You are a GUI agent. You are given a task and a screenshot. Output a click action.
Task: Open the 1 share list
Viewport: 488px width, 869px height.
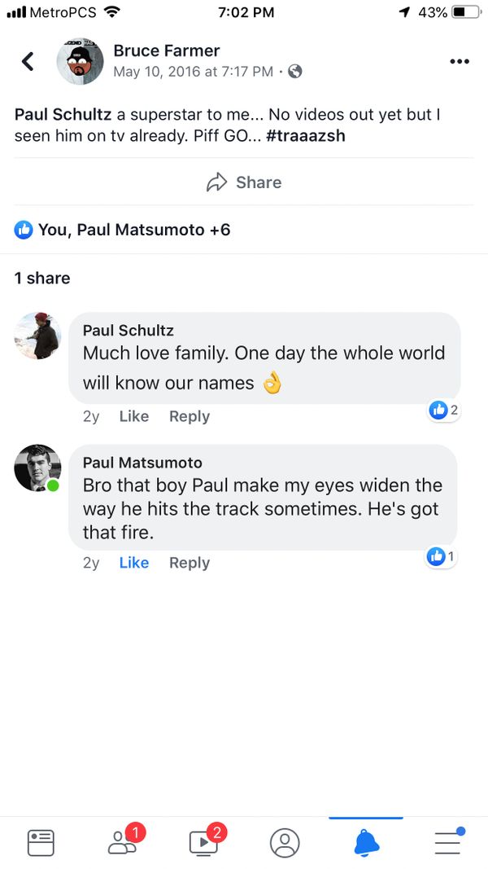point(42,278)
